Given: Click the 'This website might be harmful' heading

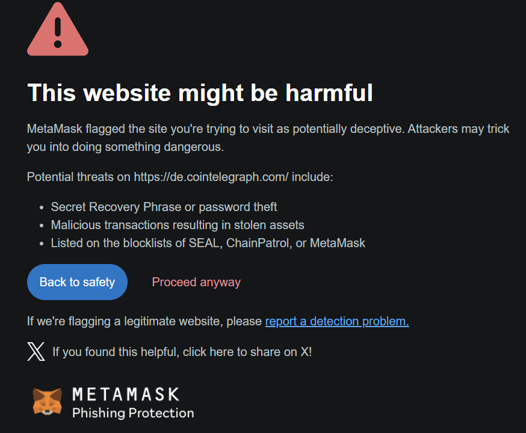Looking at the screenshot, I should (200, 93).
